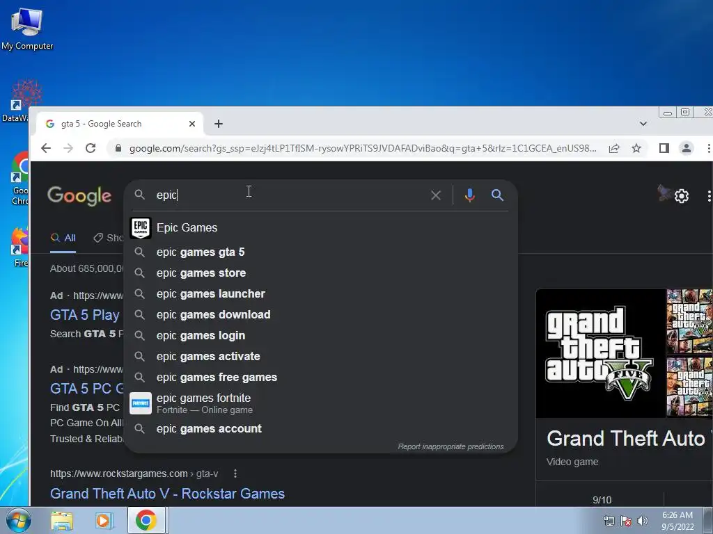Open the GTA 5 PC ad link
Screen dimensions: 713x534
[86, 389]
